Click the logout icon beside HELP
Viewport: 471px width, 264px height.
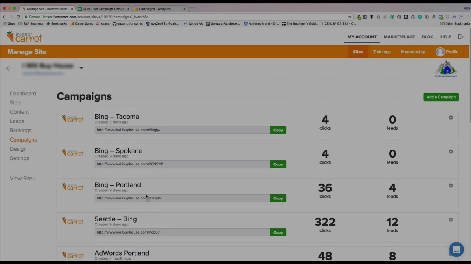pos(461,37)
